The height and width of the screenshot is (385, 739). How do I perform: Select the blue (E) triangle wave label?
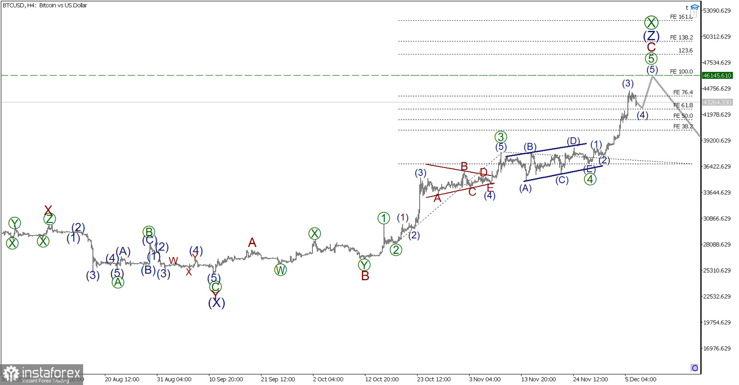pos(589,169)
